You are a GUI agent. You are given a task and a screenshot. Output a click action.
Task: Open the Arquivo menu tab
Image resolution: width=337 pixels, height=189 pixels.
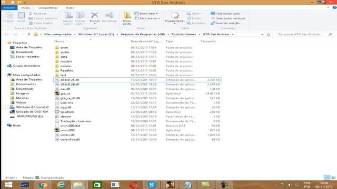(9, 8)
